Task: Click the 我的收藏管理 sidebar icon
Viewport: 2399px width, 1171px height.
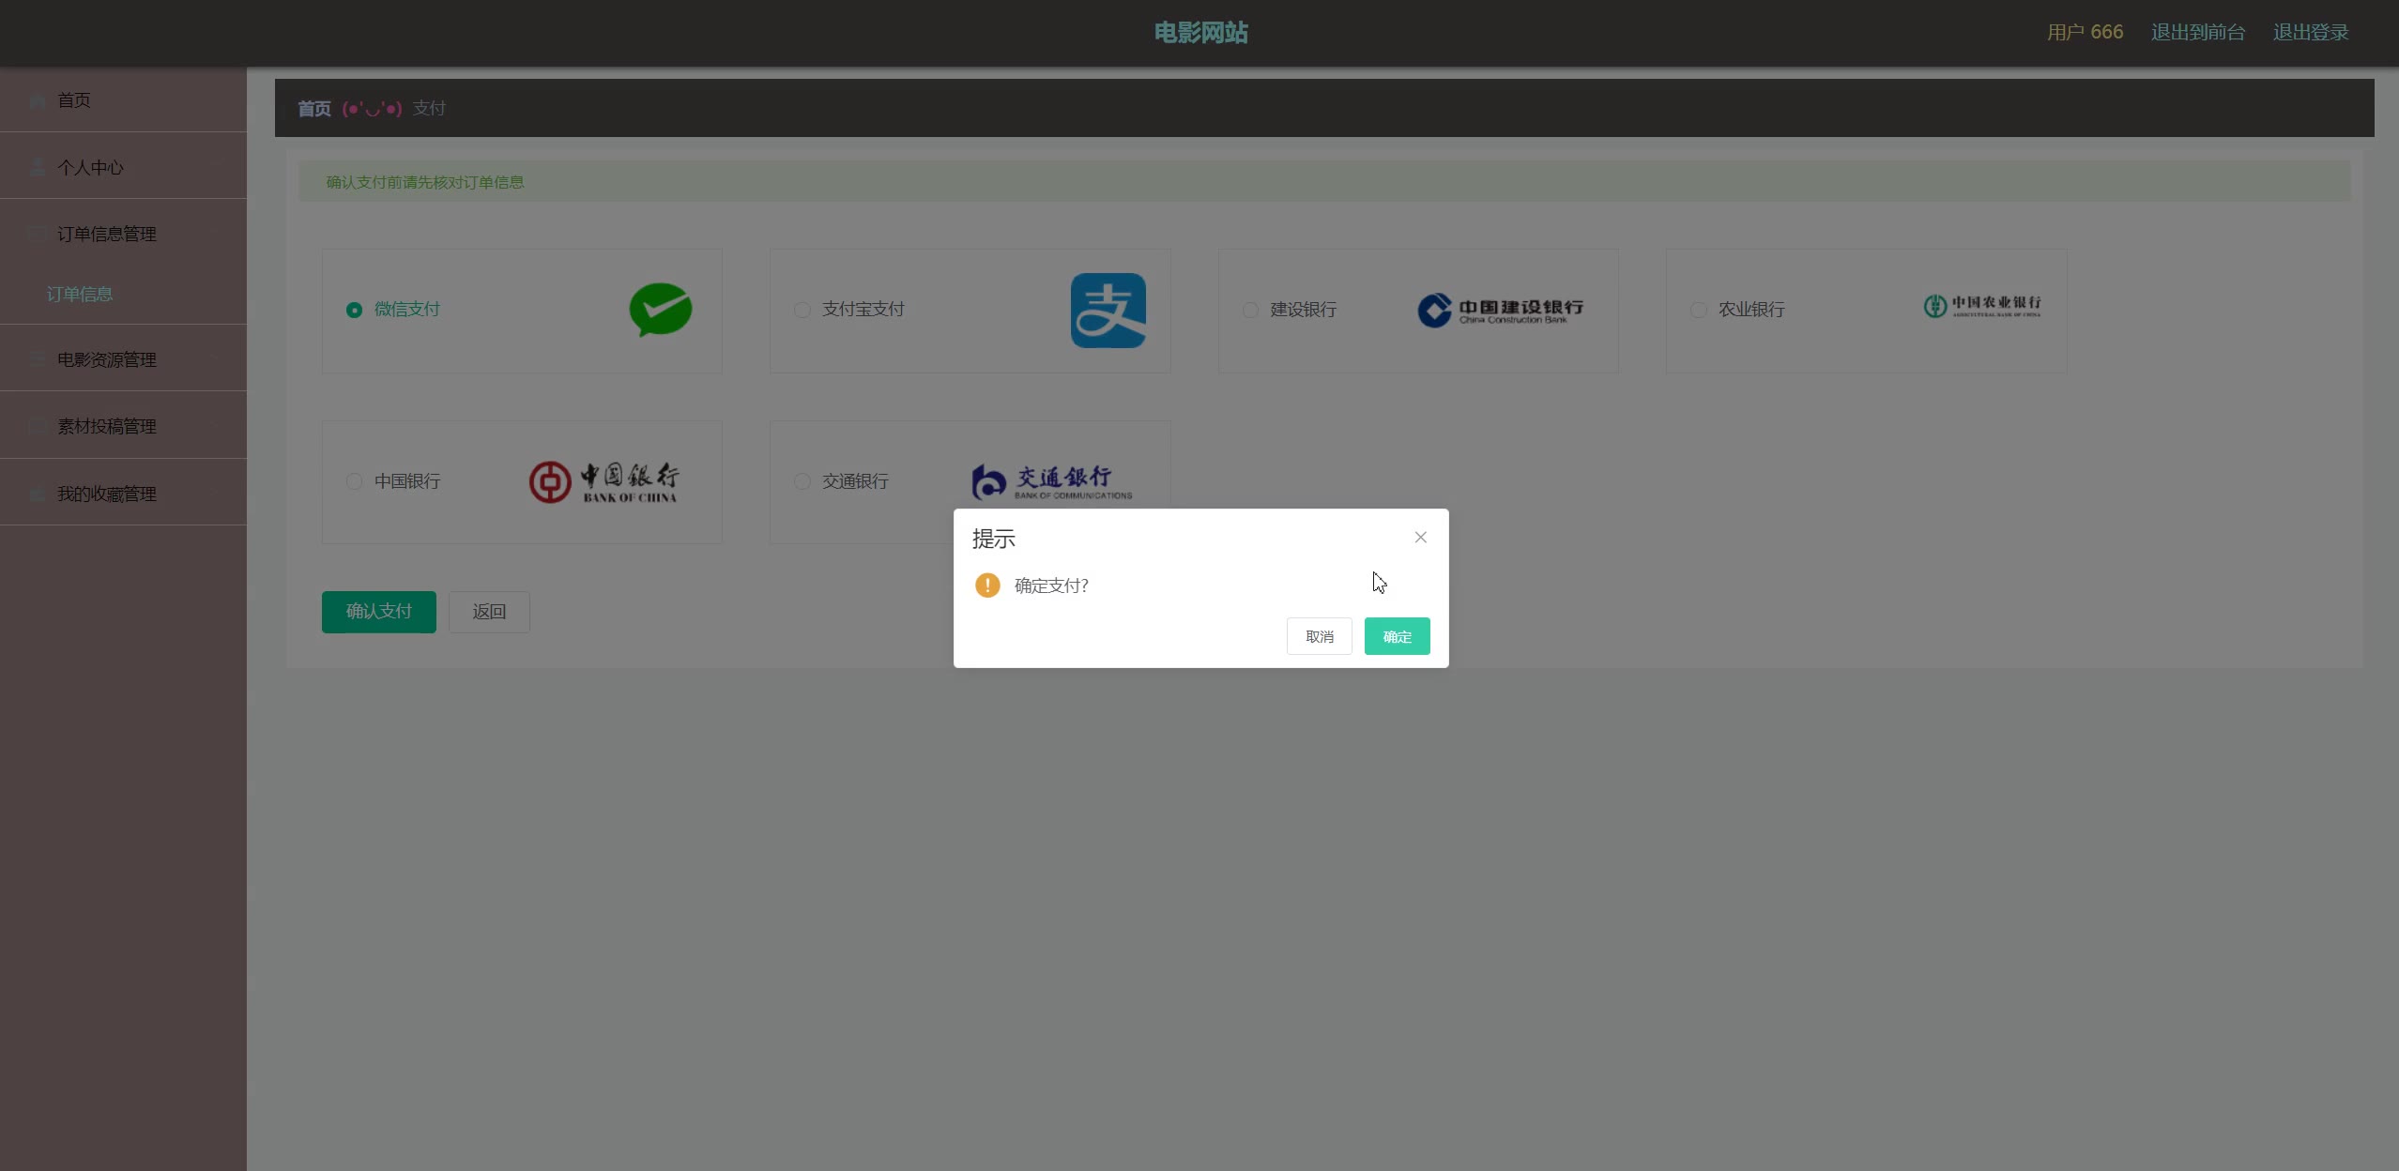Action: (x=38, y=494)
